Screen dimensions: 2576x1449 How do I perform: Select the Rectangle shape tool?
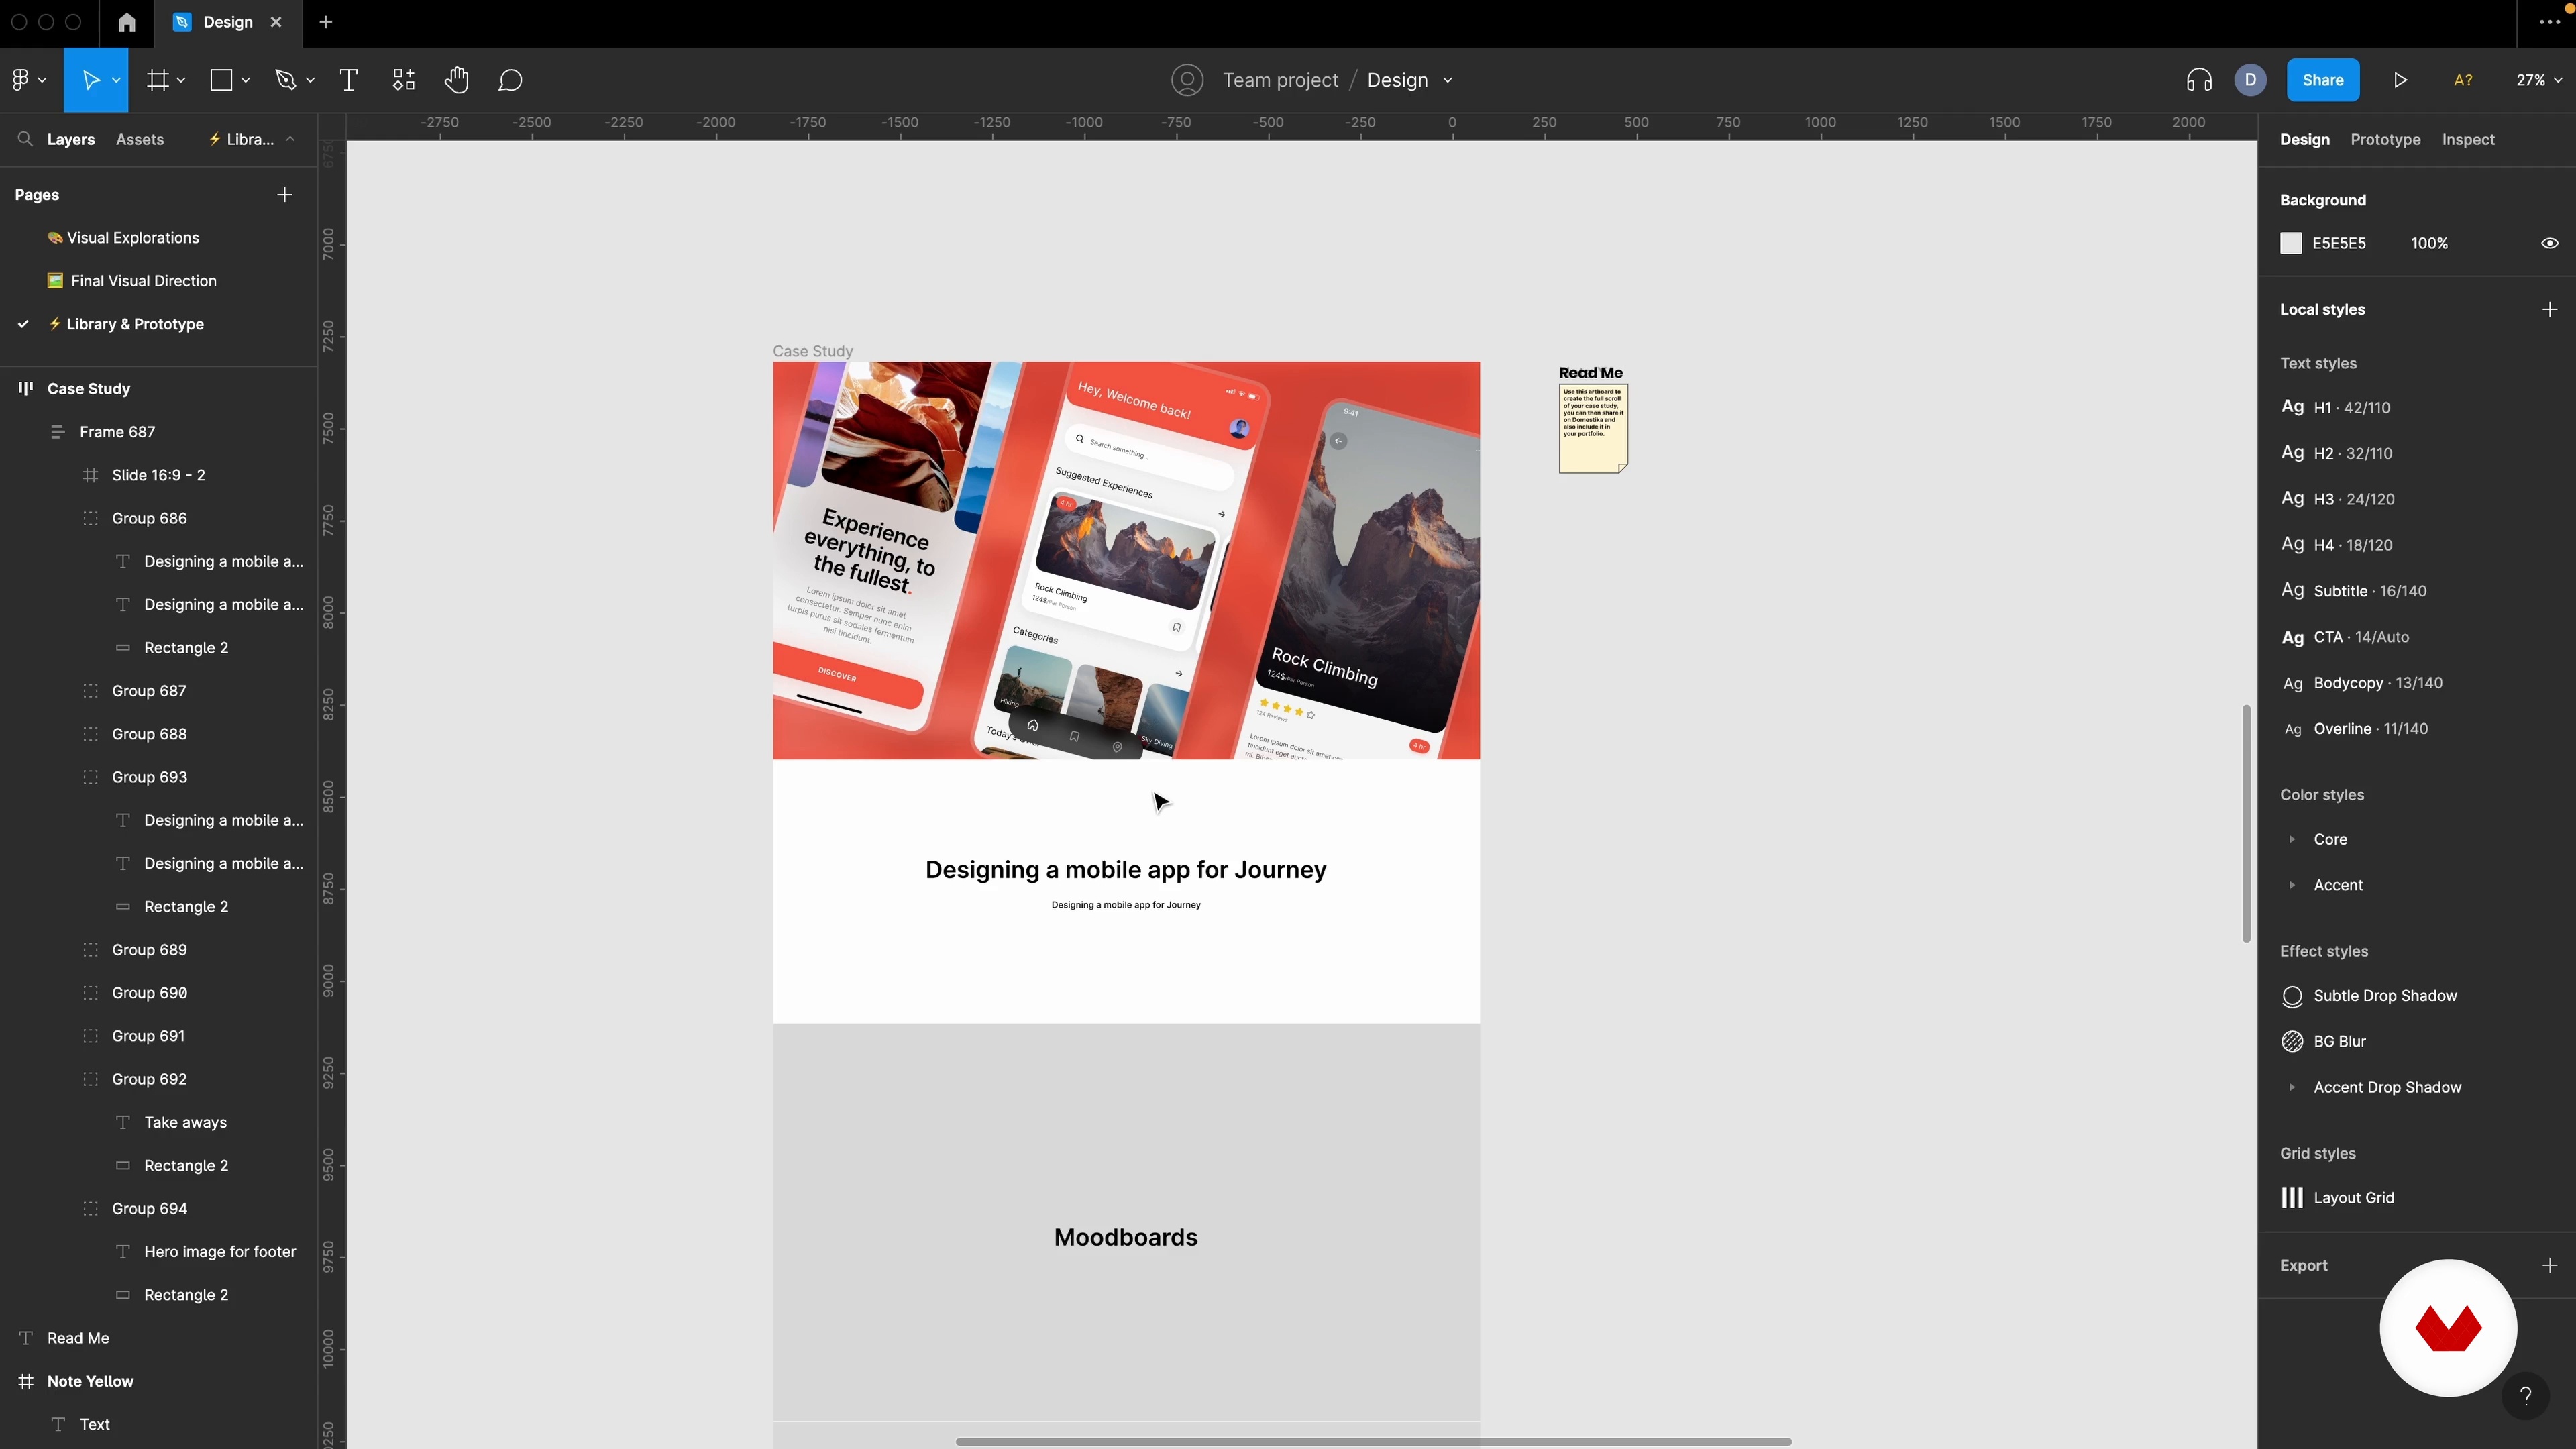(x=221, y=80)
